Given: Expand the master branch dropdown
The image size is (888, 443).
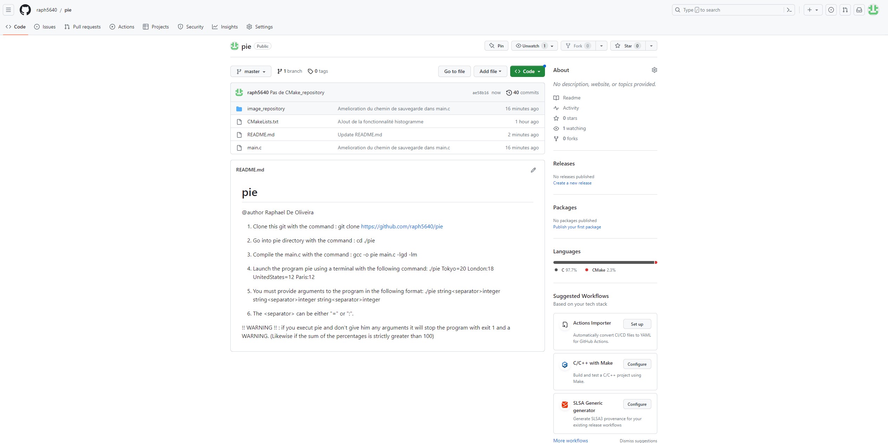Looking at the screenshot, I should point(251,71).
